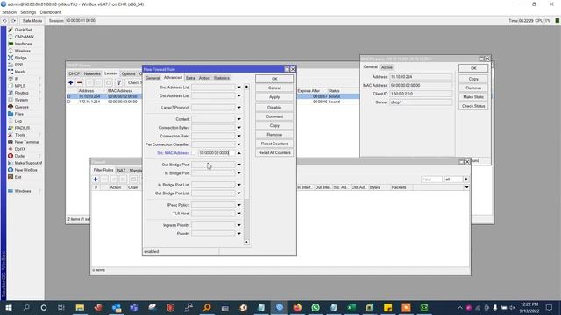The width and height of the screenshot is (561, 315).
Task: Open the IP sidebar menu
Action: pos(17,79)
